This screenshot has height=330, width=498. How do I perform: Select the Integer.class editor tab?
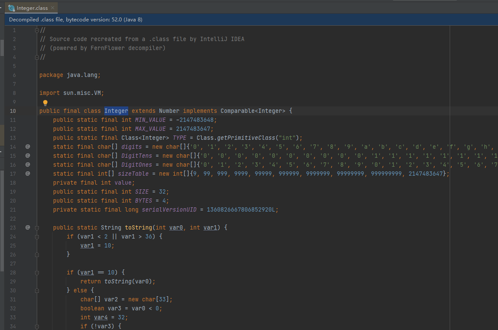click(31, 8)
